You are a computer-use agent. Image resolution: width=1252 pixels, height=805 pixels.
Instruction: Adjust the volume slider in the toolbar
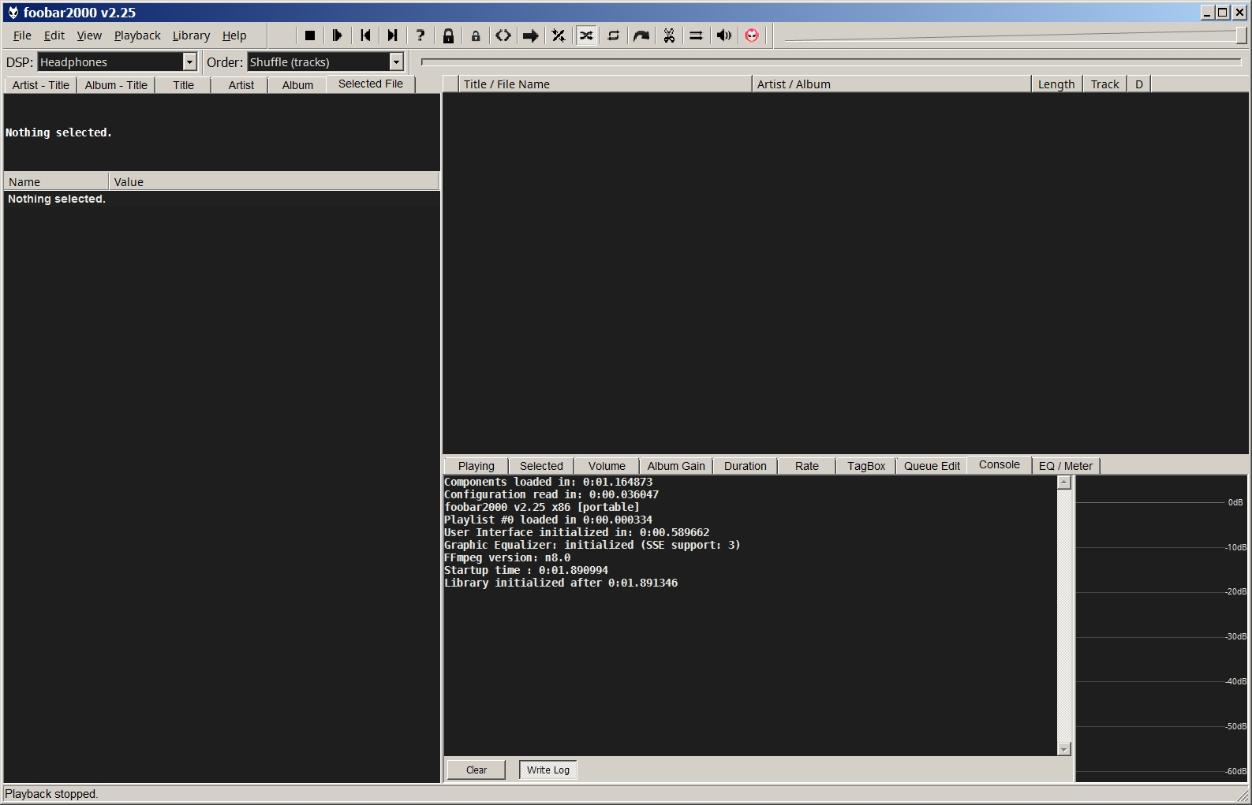point(1014,35)
